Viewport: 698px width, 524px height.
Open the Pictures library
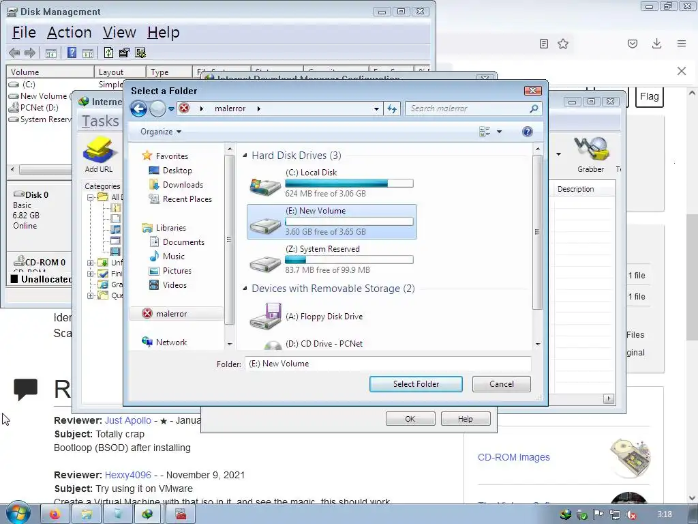(177, 270)
